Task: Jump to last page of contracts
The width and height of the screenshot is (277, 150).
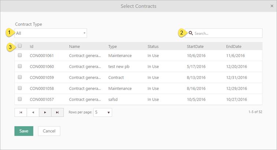Action: [57, 112]
